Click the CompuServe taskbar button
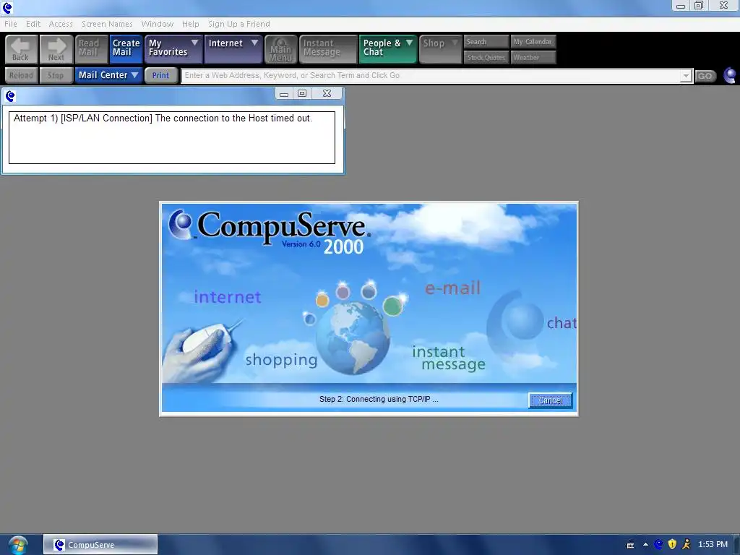This screenshot has height=555, width=740. [x=100, y=545]
